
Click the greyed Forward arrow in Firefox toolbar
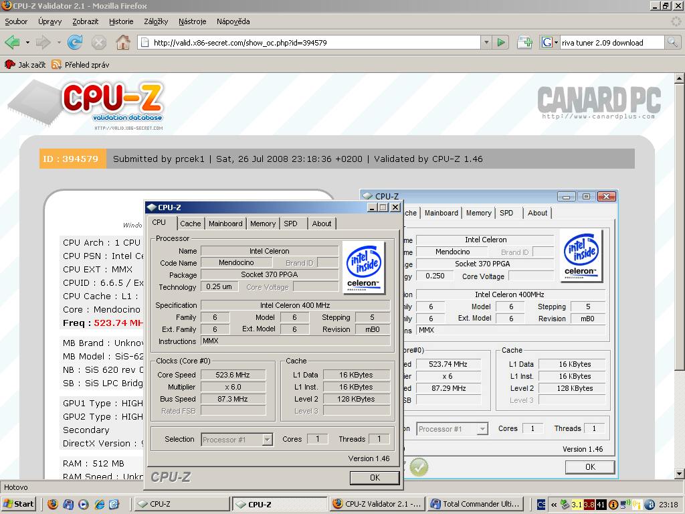[43, 42]
